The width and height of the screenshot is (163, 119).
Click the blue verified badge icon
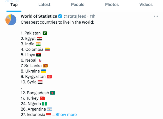point(60,16)
